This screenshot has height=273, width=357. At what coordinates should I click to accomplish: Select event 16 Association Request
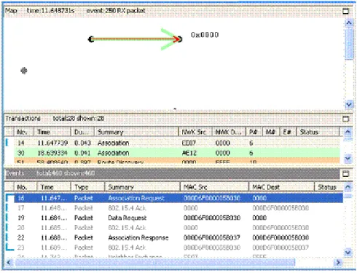(178, 198)
